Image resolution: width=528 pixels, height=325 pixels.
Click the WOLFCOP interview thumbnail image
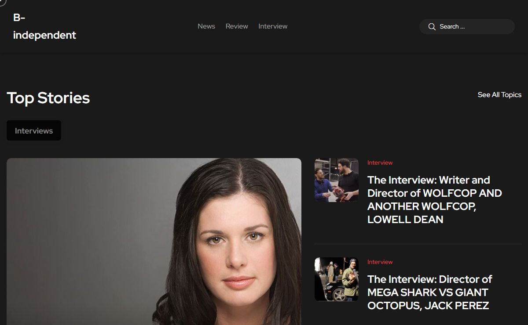click(x=336, y=180)
